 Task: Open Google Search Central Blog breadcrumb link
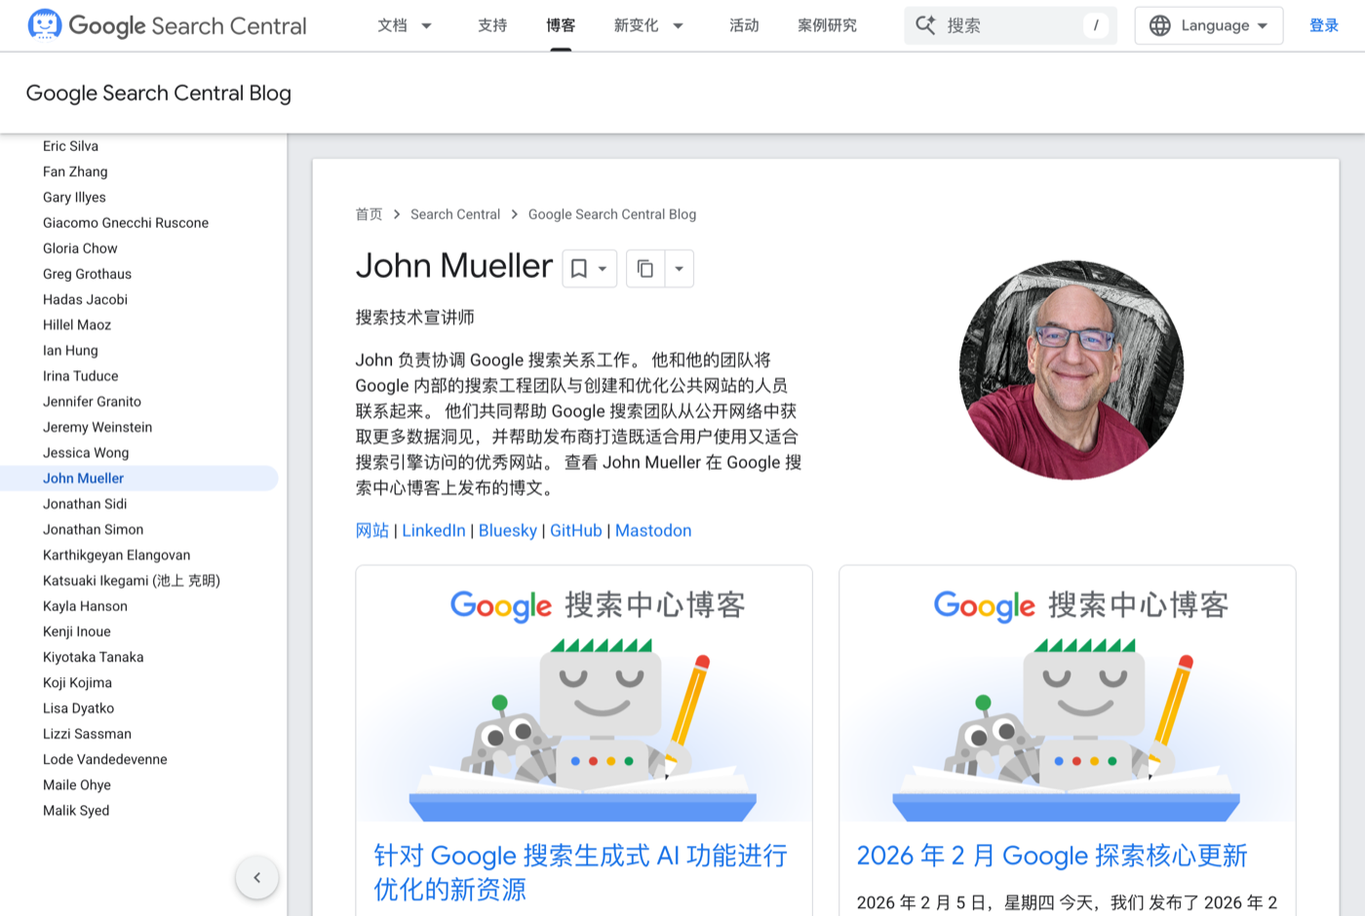pos(612,214)
